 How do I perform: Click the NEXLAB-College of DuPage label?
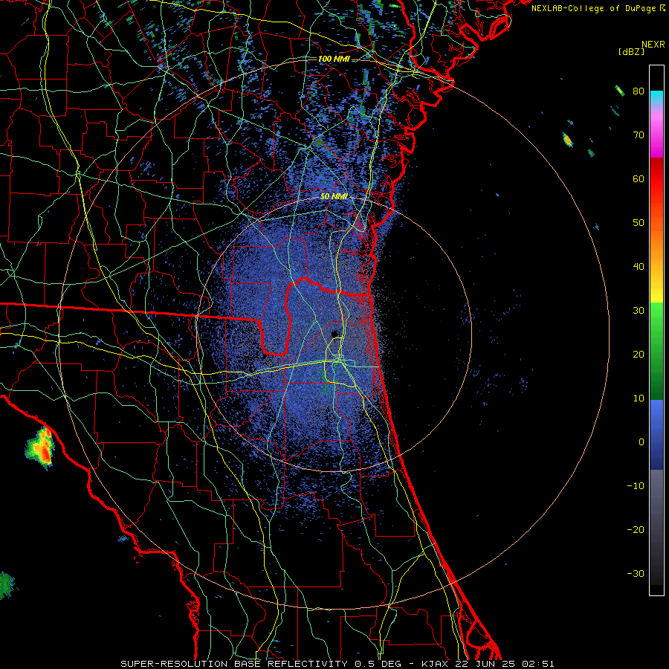(598, 8)
